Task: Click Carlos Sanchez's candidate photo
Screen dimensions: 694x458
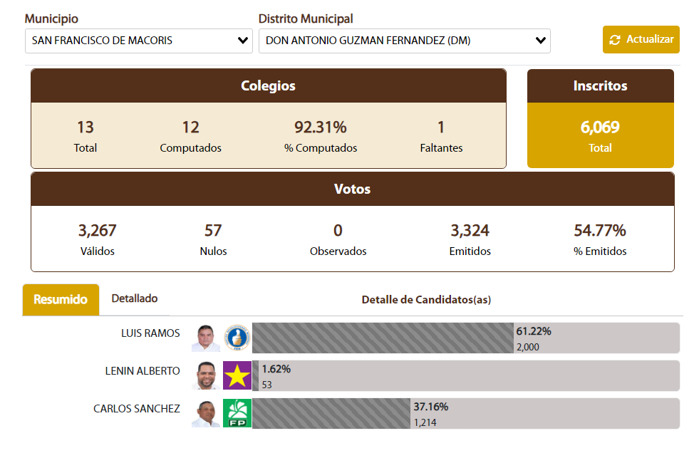Action: coord(206,413)
